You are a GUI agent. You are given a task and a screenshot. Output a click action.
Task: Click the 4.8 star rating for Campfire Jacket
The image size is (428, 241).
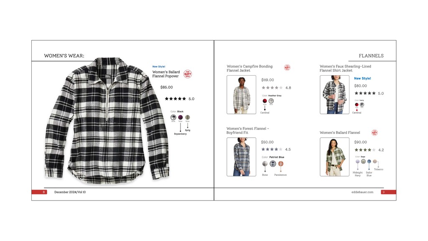[x=276, y=88]
